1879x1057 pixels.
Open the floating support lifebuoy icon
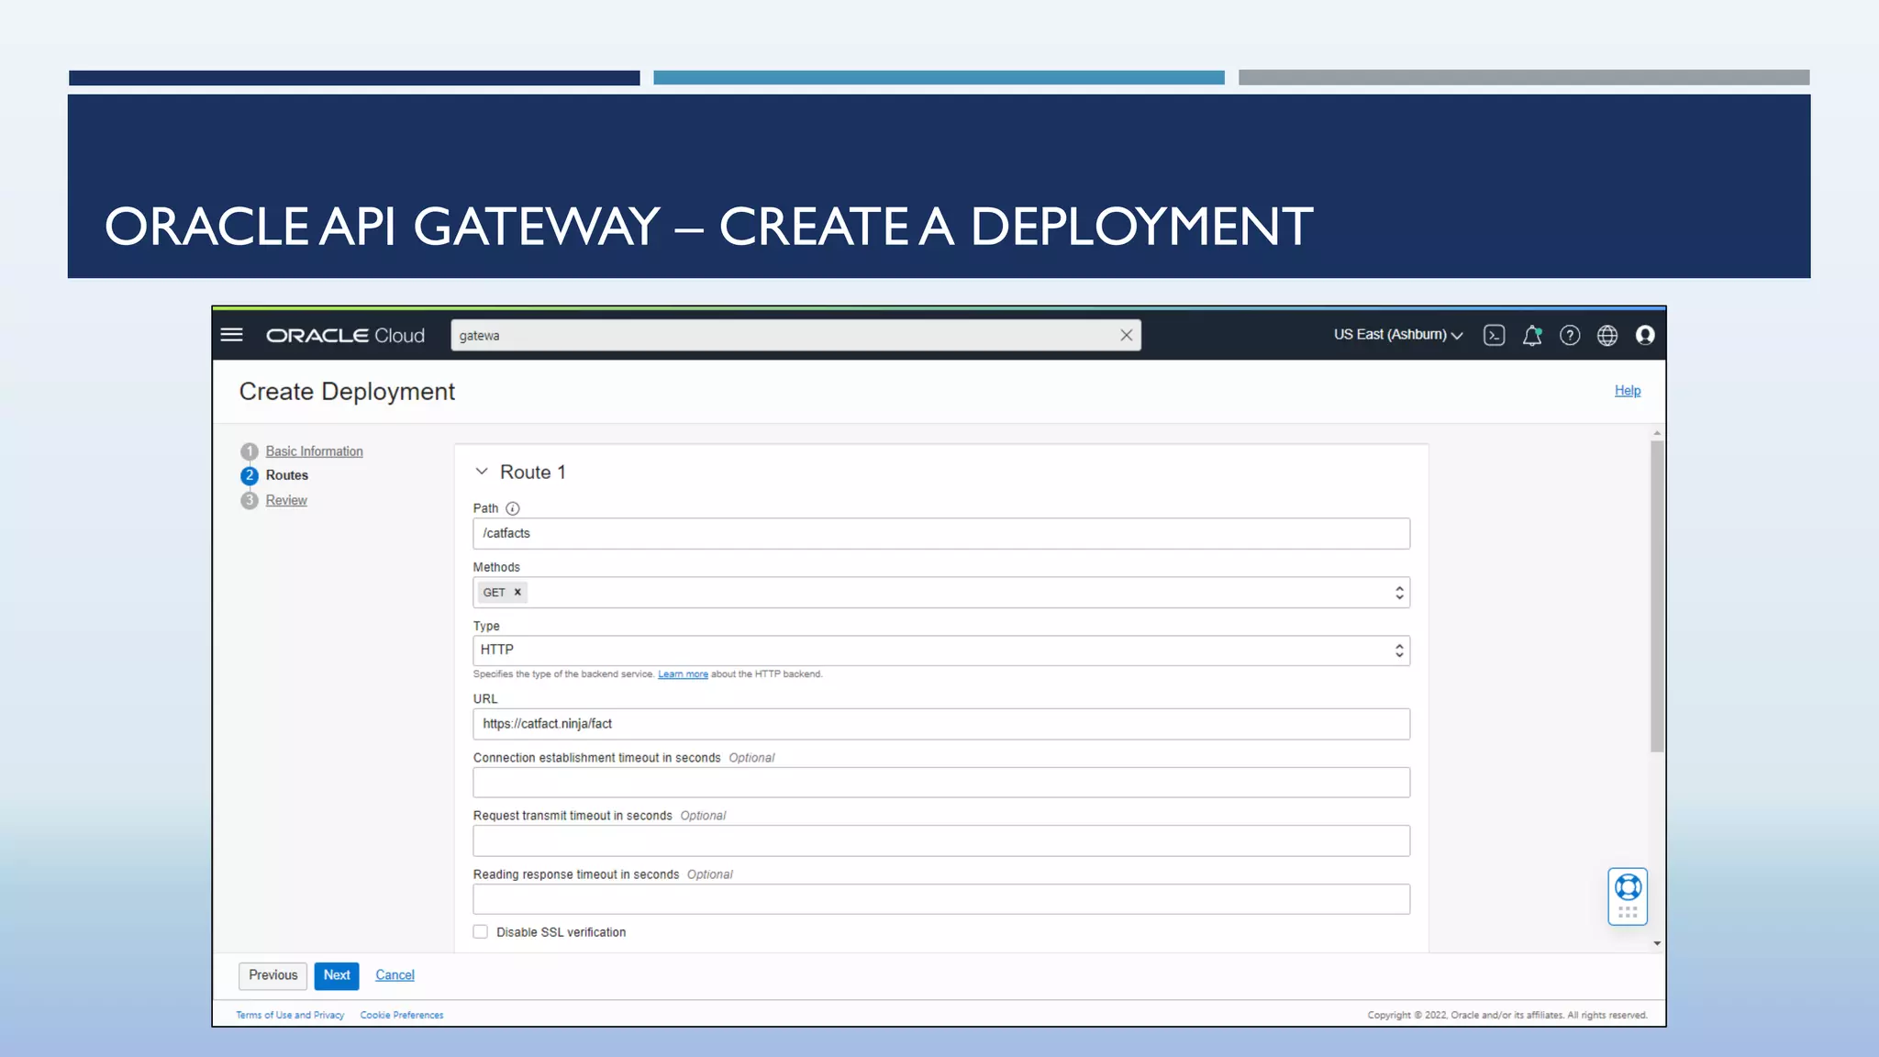click(1628, 887)
